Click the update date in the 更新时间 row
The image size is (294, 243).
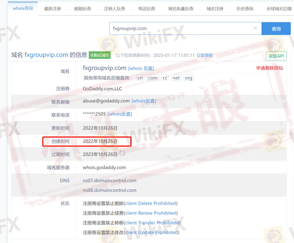(100, 128)
